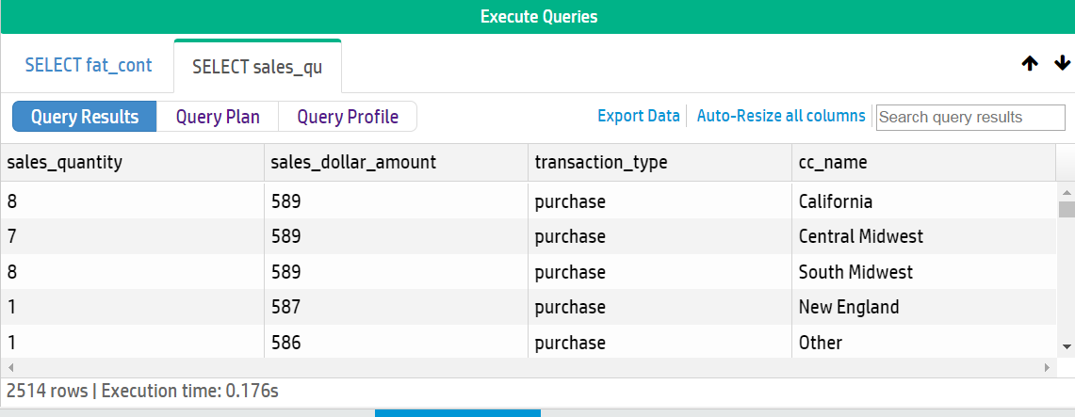Sort by sales_dollar_amount column header

(353, 162)
